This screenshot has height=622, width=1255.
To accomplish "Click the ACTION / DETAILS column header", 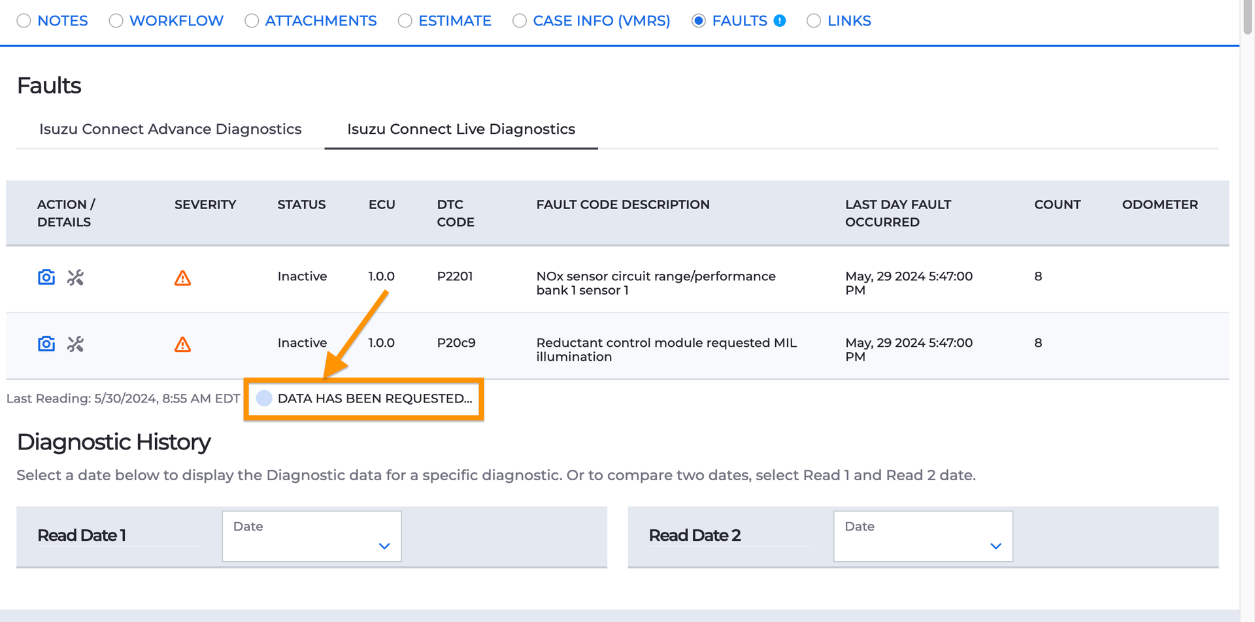I will (66, 213).
